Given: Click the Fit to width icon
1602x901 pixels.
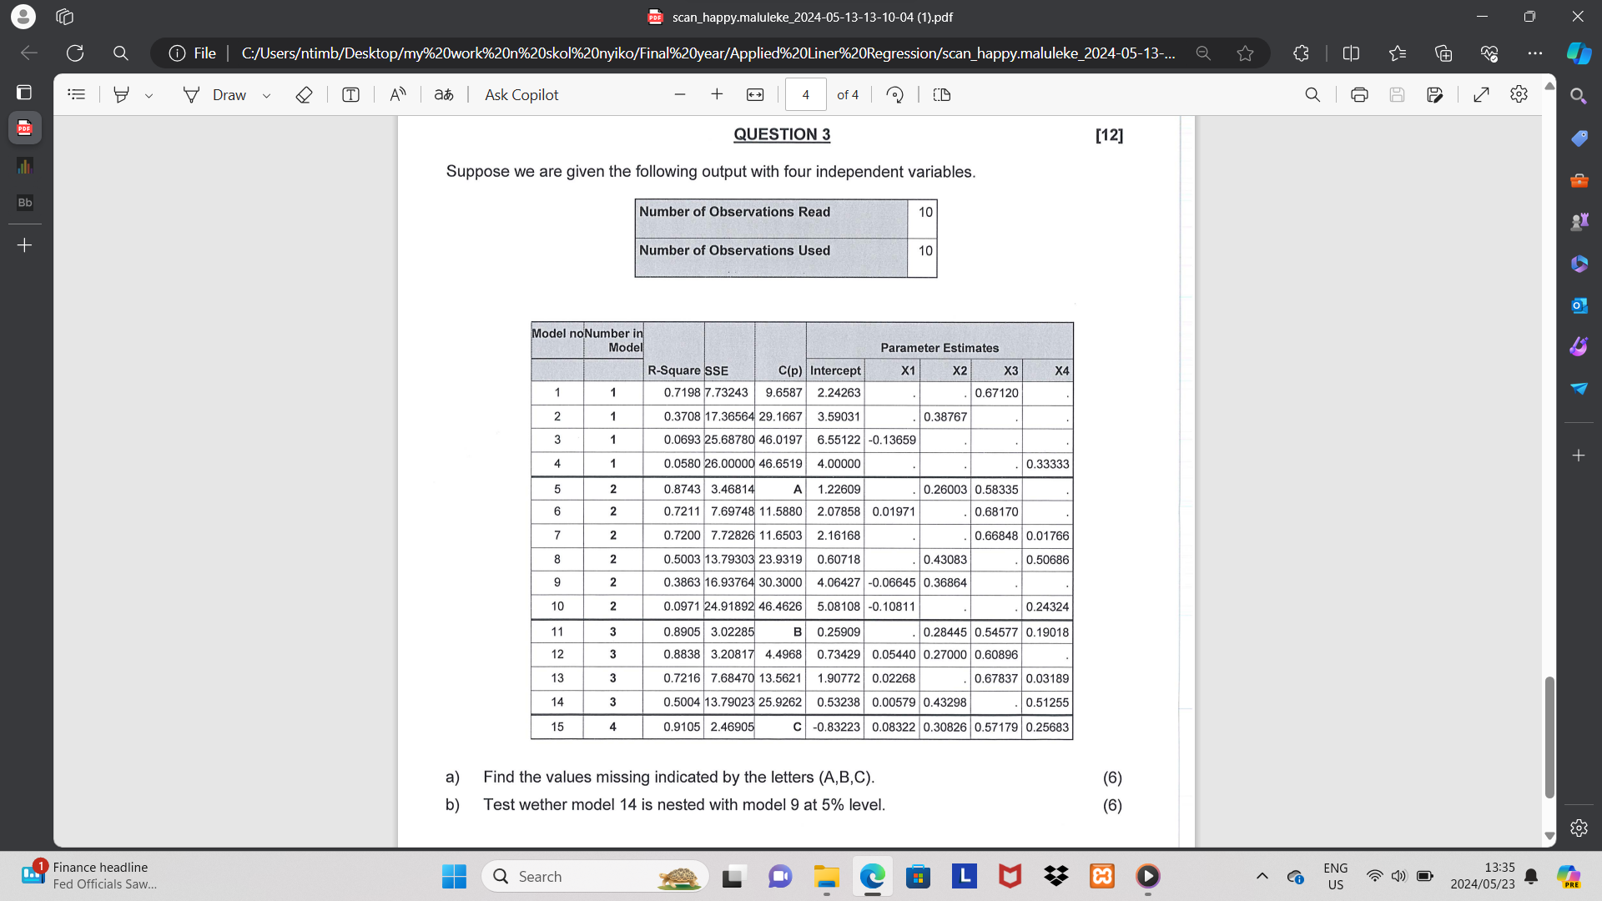Looking at the screenshot, I should 755,95.
